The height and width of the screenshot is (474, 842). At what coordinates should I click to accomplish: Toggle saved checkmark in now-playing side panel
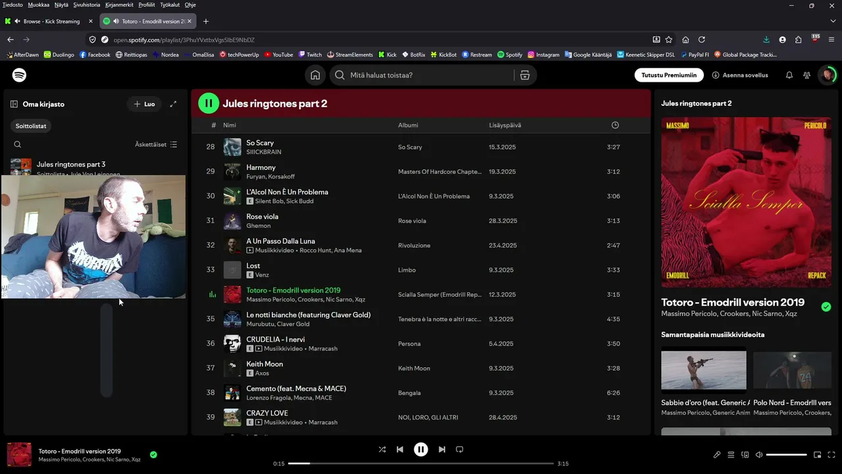click(x=826, y=307)
